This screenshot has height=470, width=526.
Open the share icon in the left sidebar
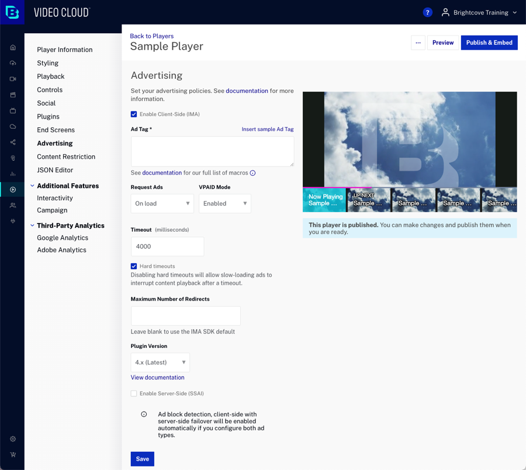pyautogui.click(x=13, y=142)
